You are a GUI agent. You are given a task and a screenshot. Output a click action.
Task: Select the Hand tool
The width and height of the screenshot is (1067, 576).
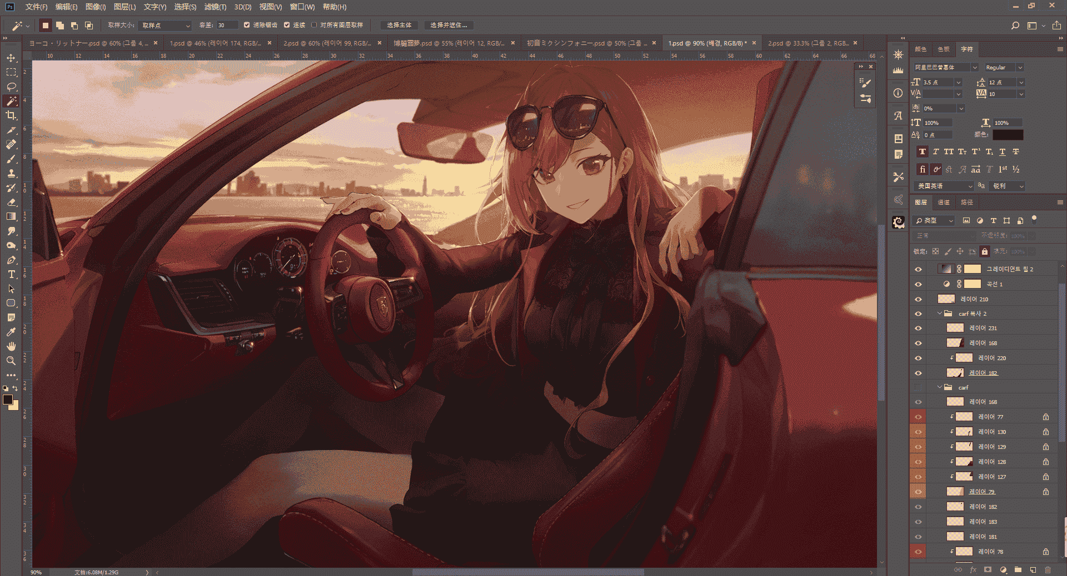pos(11,346)
